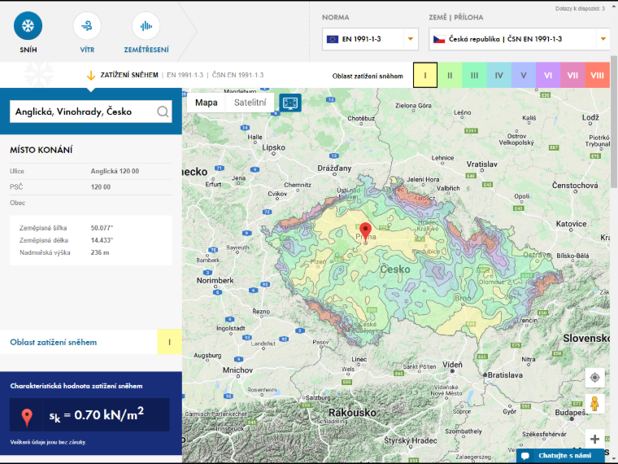
Task: Click the sk = 0.70 kN/m² value
Action: pyautogui.click(x=97, y=414)
